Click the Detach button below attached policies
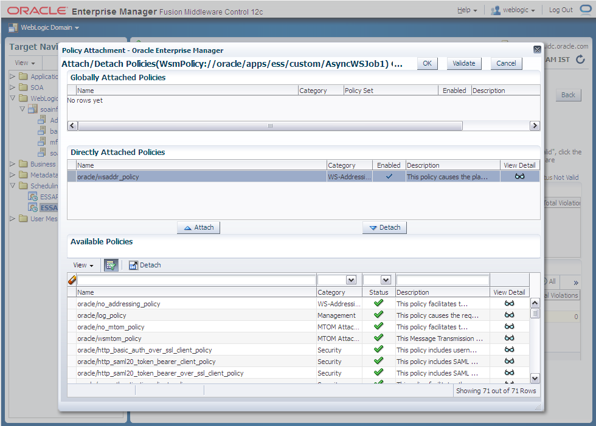 384,227
